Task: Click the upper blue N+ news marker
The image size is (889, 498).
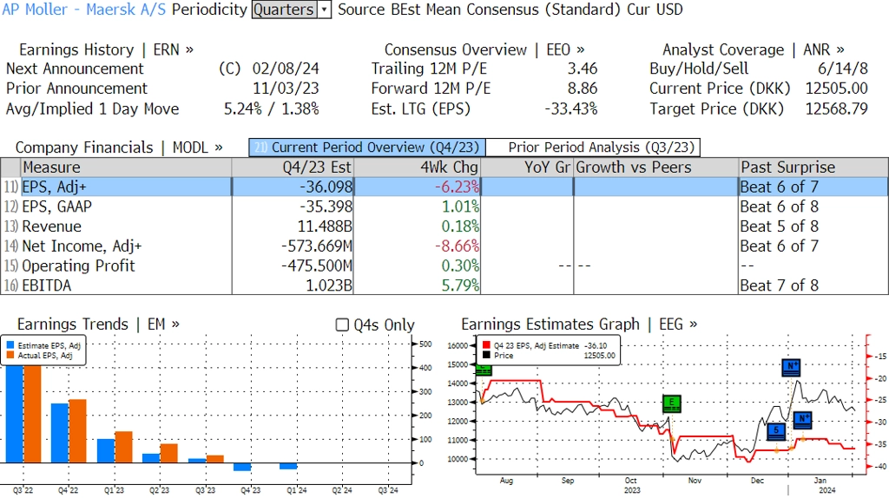Action: pyautogui.click(x=791, y=367)
